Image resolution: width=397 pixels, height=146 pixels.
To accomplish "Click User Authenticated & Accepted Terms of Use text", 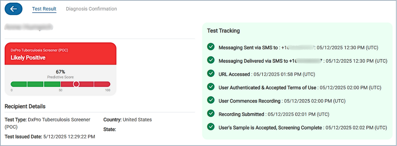I will click(x=267, y=87).
